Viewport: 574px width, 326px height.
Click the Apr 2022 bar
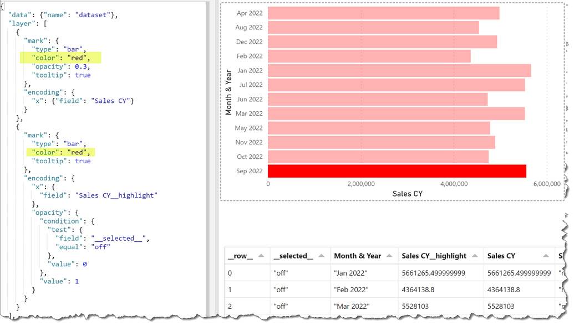(x=384, y=13)
